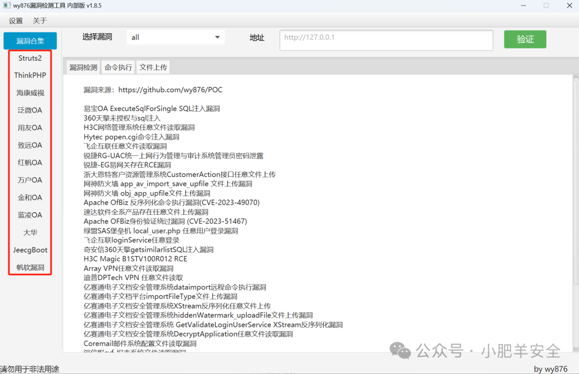Screen dimensions: 579x374
Task: Click the line 锐捷-EG易网关存在RCE漏洞
Action: click(x=128, y=165)
